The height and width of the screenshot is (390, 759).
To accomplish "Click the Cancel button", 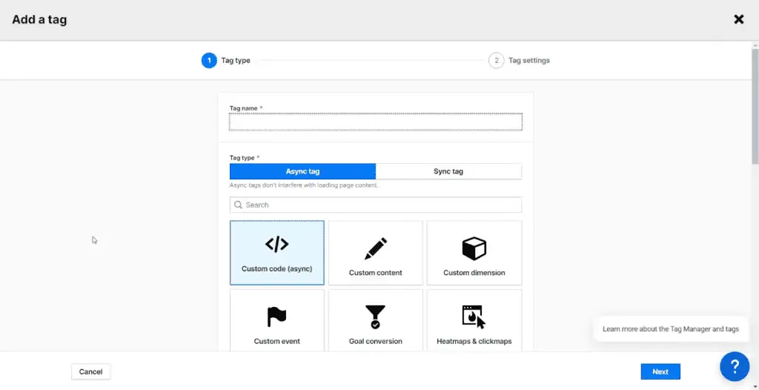I will pos(90,371).
